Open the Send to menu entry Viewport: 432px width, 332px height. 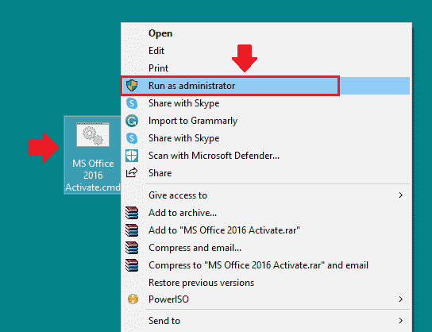point(265,320)
